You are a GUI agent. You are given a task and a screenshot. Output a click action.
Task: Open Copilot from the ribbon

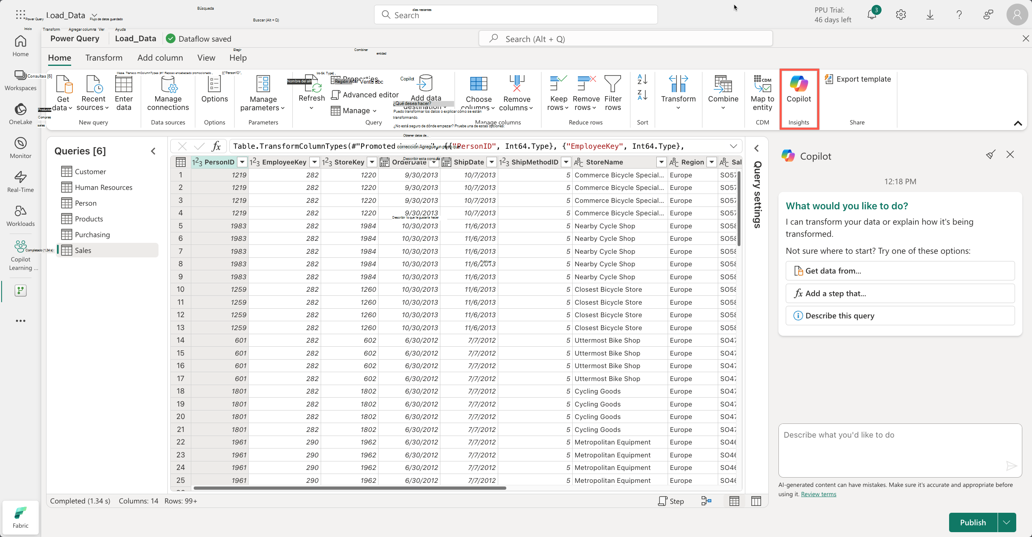(799, 89)
